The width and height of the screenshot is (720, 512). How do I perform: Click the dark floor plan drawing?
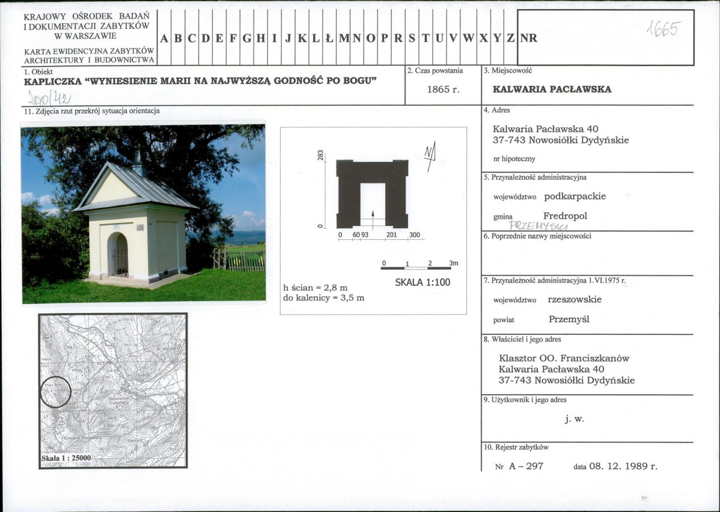(x=372, y=194)
